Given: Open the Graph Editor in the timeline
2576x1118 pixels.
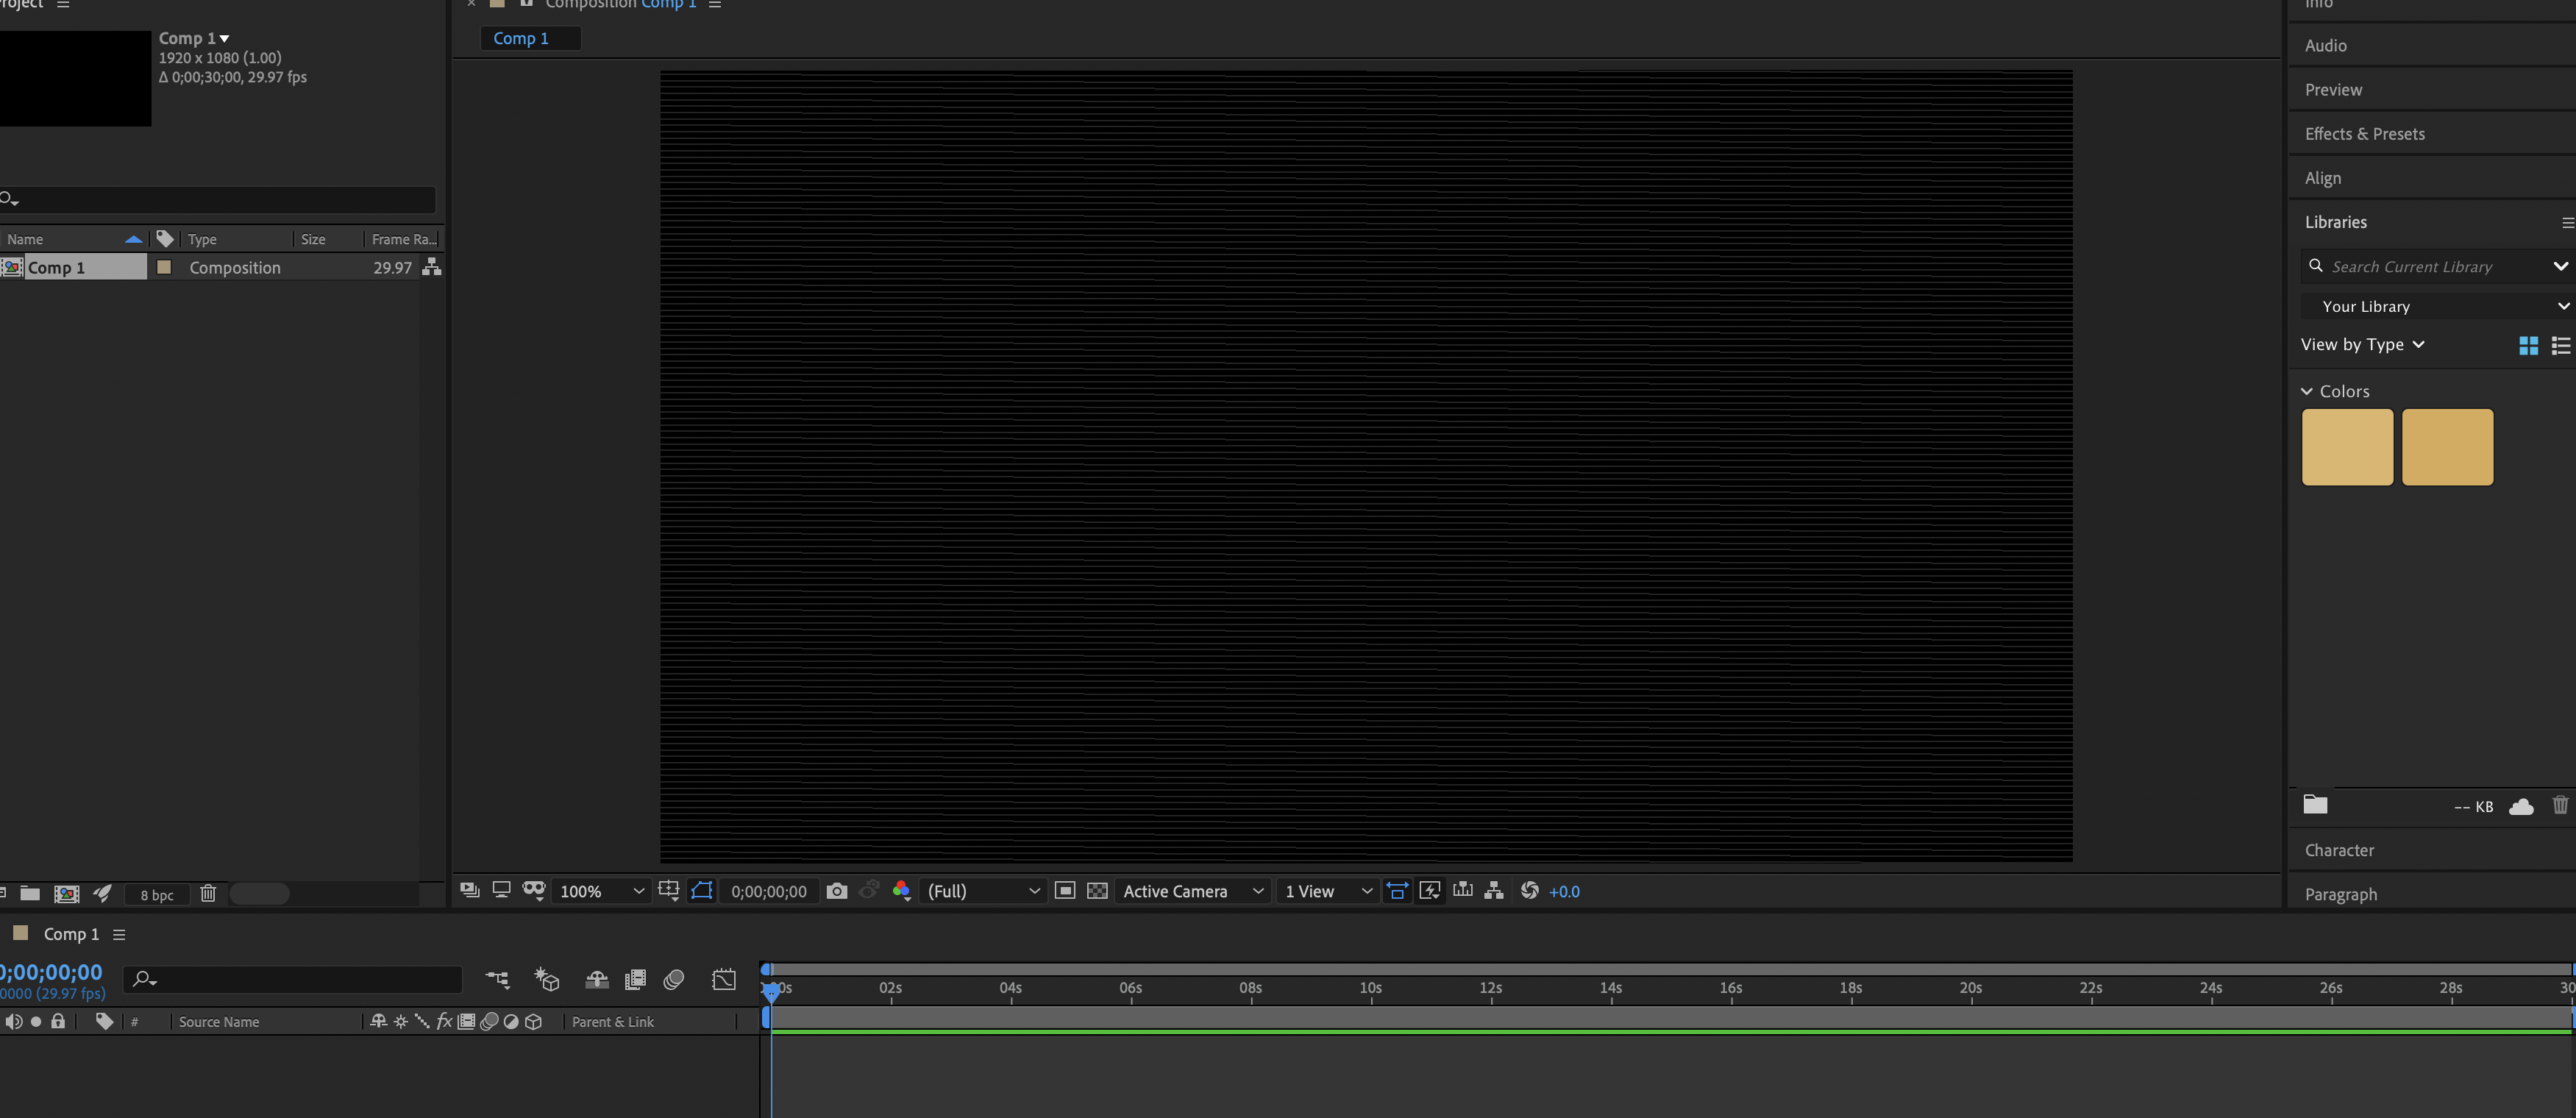Looking at the screenshot, I should pos(724,980).
